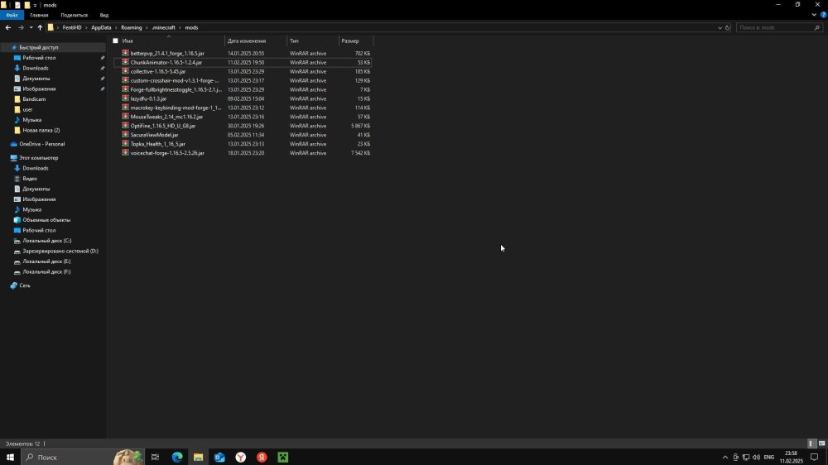
Task: Open Explorer help question mark icon
Action: click(823, 15)
